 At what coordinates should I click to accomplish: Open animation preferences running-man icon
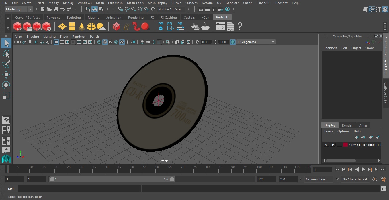(383, 179)
